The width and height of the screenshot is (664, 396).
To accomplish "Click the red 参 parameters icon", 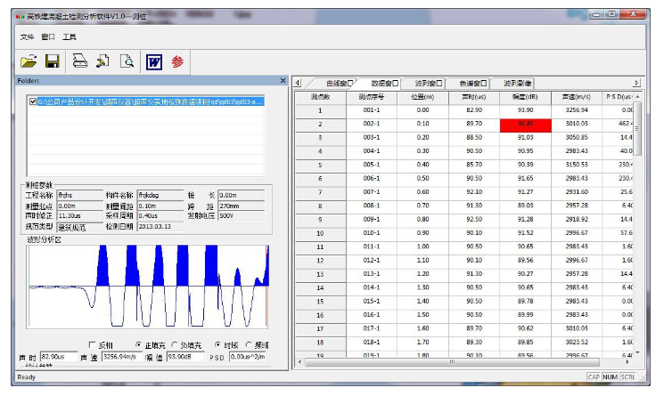I will [x=177, y=61].
